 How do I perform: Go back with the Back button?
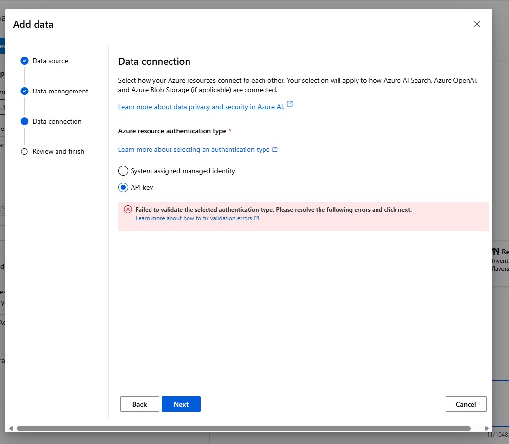pyautogui.click(x=140, y=404)
